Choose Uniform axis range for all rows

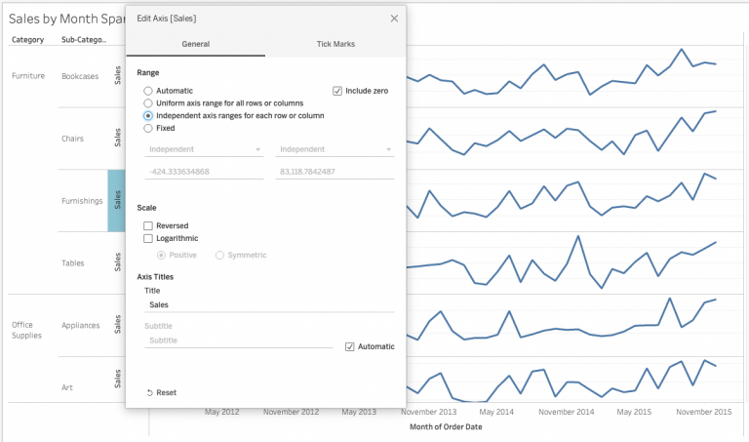[148, 102]
